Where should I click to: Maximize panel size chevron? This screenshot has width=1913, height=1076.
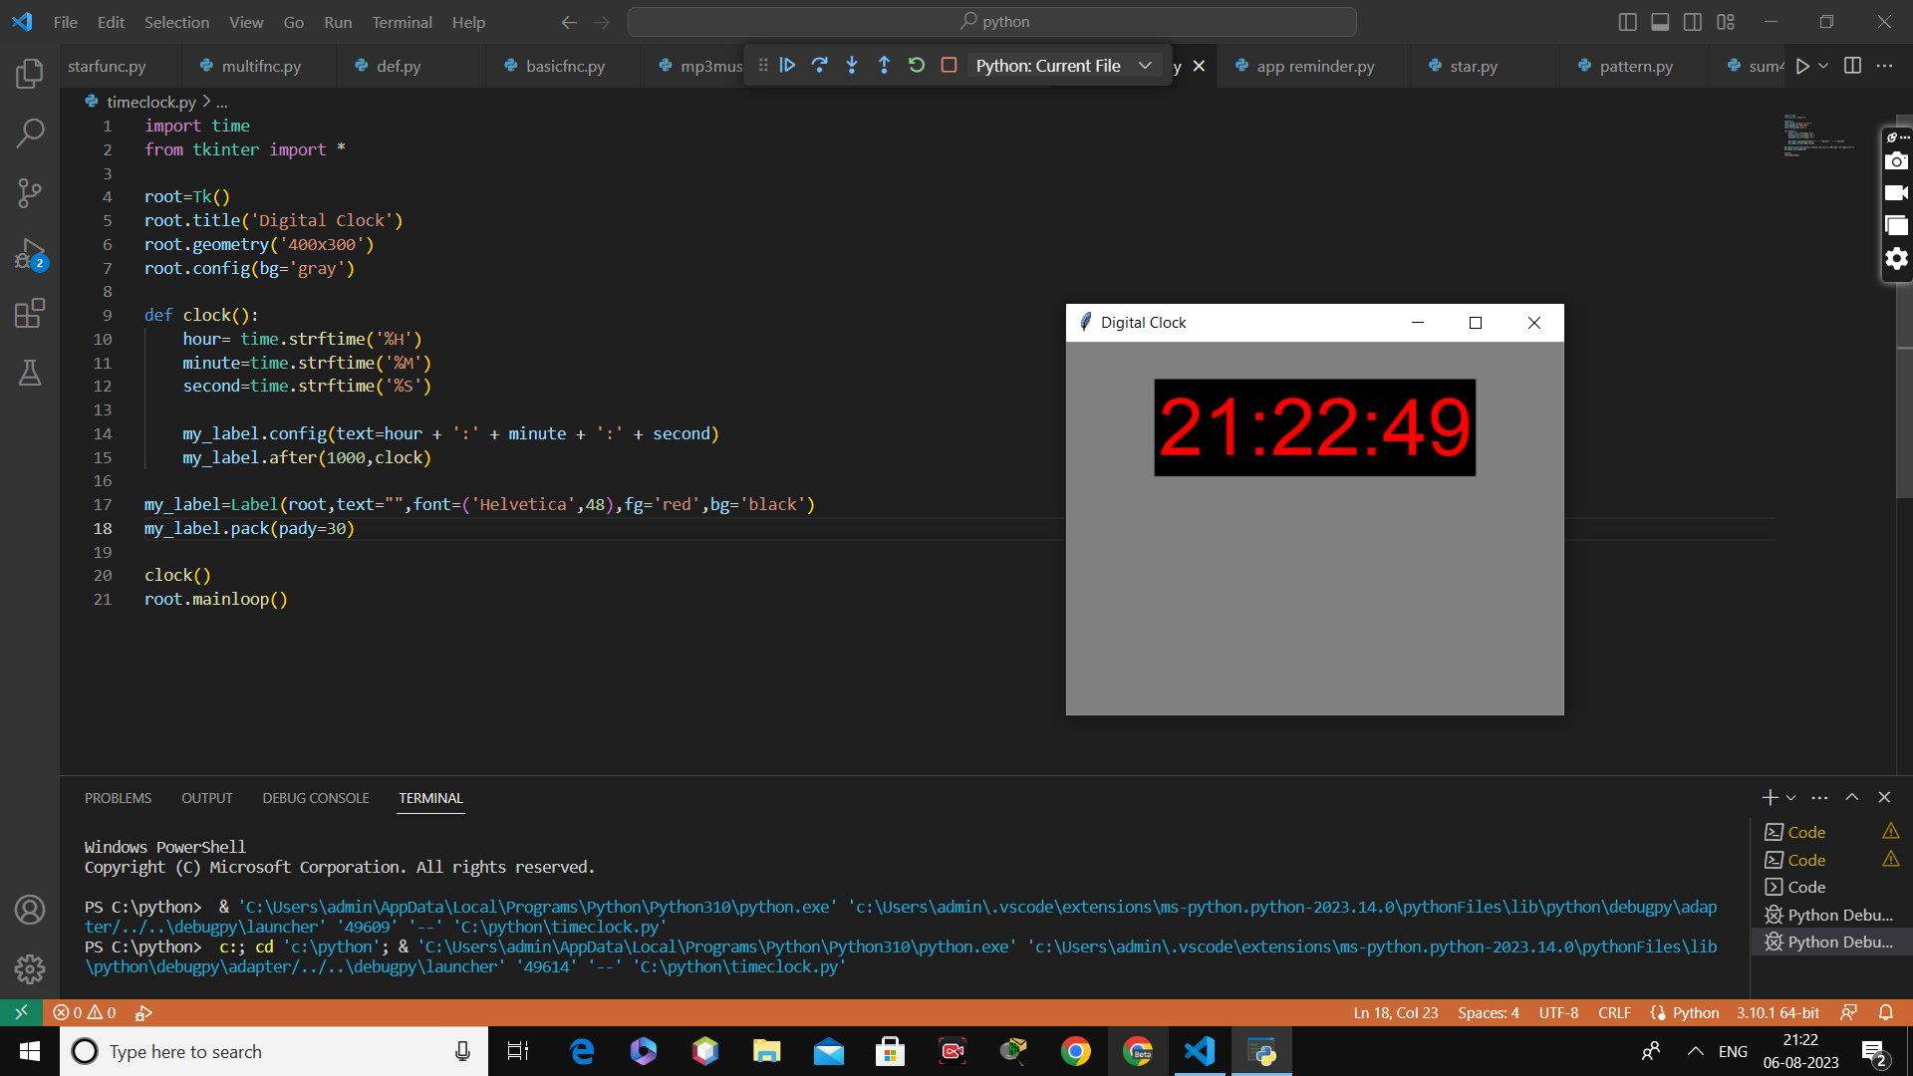pyautogui.click(x=1851, y=797)
